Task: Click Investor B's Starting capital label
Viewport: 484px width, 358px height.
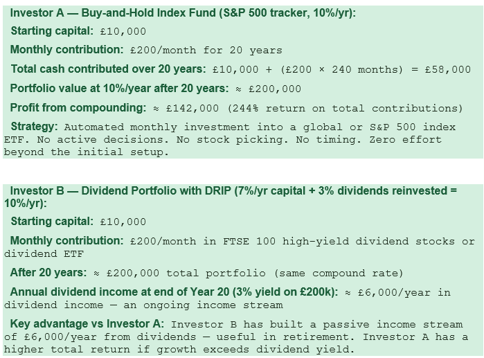Action: tap(52, 222)
